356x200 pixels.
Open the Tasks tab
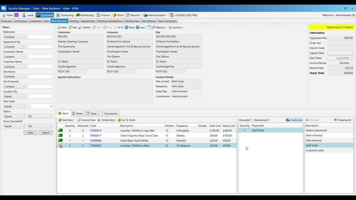92,113
